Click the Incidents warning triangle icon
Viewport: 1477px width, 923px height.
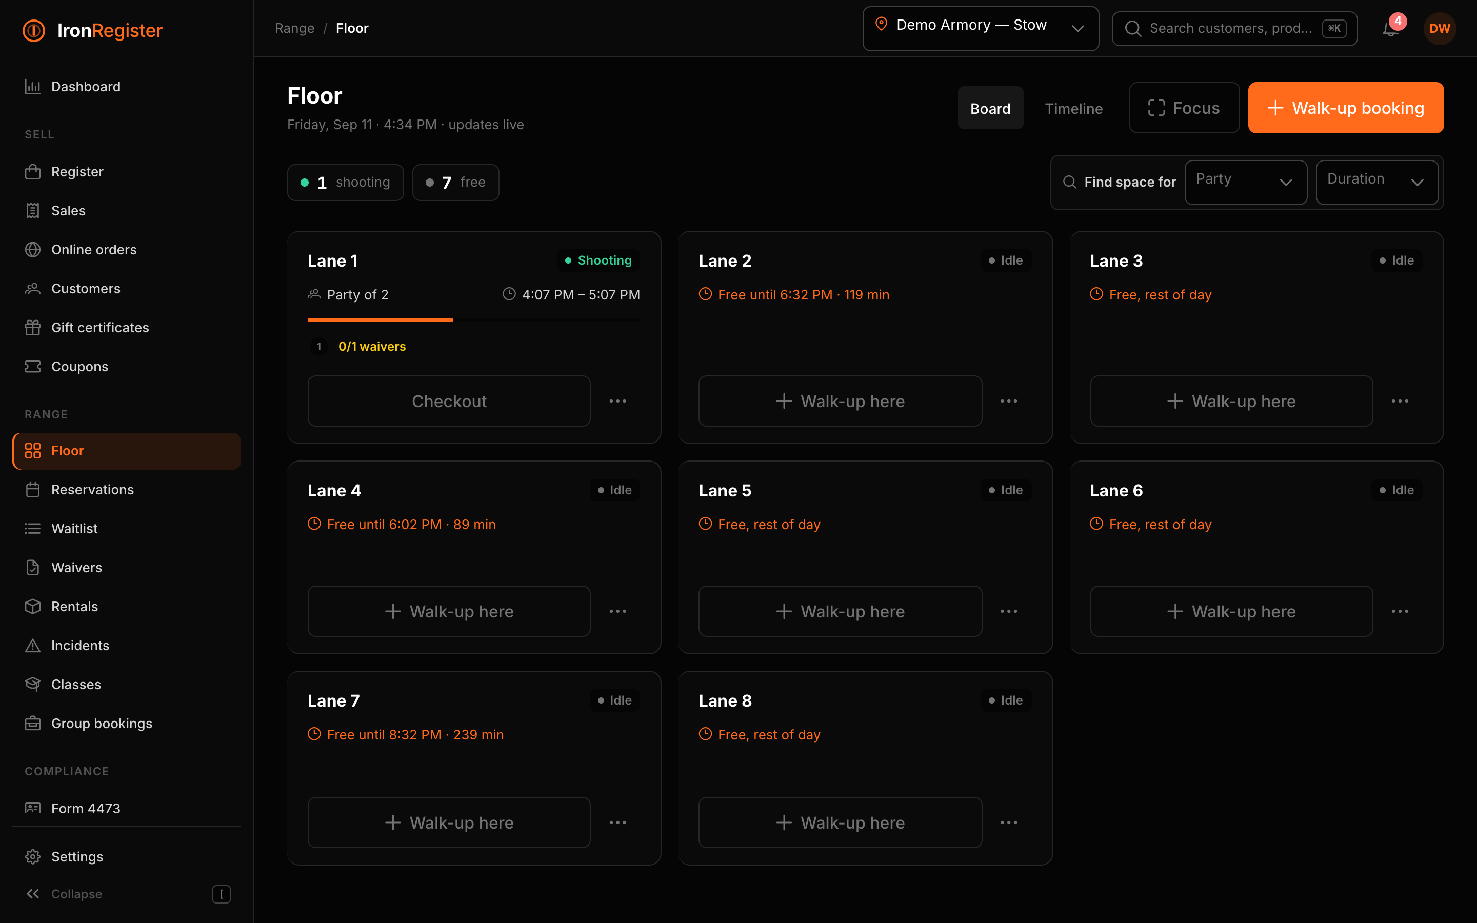pos(33,645)
